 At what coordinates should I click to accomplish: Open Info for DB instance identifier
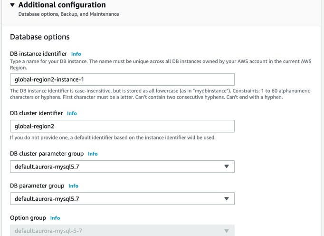point(76,54)
